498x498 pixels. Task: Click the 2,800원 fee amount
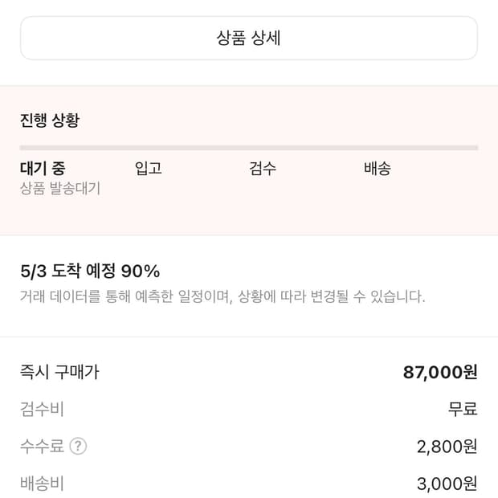(447, 446)
